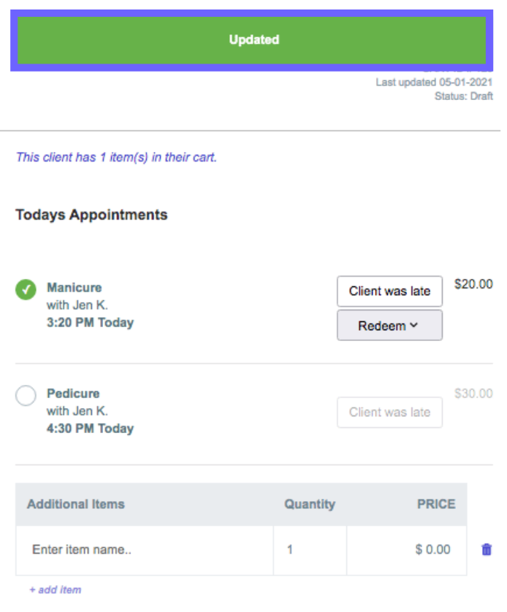Click the Additional Items column header
This screenshot has height=612, width=507.
(x=76, y=504)
